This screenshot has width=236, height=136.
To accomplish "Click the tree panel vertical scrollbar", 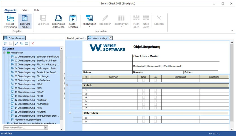I will pos(62,85).
